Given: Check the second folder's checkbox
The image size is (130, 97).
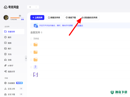Looking at the screenshot, I should (x=31, y=52).
